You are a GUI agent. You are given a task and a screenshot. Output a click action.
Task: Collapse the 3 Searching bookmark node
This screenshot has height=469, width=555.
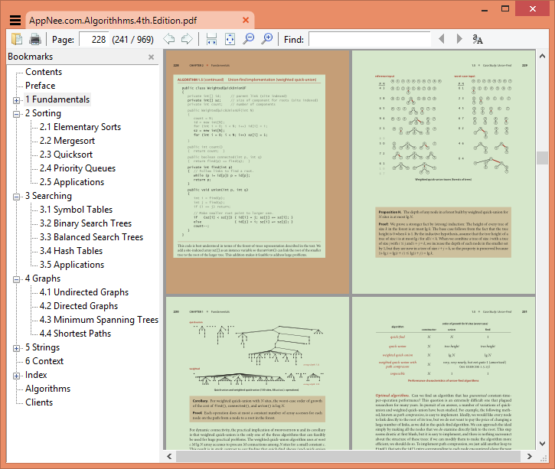click(16, 197)
